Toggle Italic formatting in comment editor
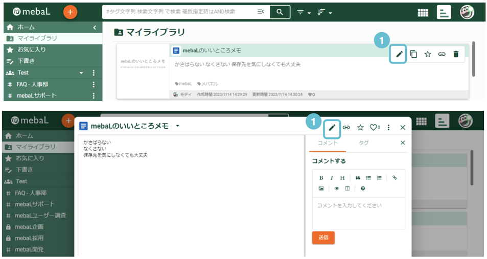Image resolution: width=487 pixels, height=259 pixels. [x=332, y=178]
